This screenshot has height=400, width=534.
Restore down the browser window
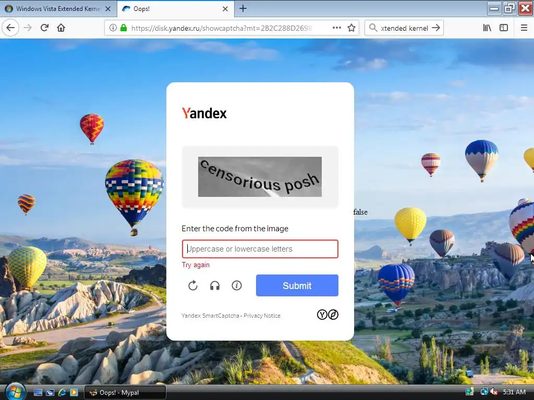coord(509,8)
